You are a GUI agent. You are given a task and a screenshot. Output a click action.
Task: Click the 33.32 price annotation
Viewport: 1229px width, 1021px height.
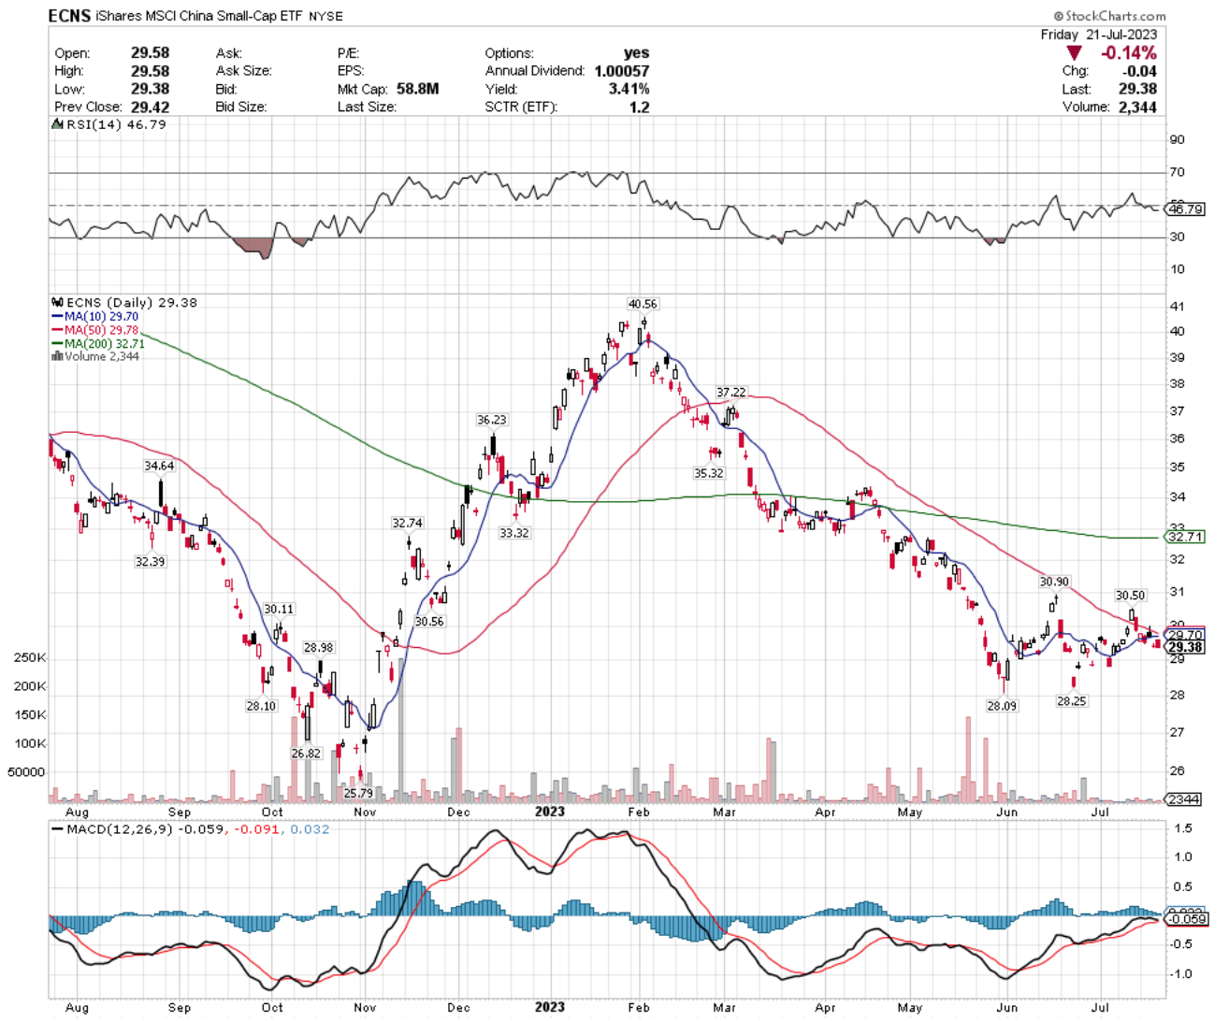tap(514, 533)
